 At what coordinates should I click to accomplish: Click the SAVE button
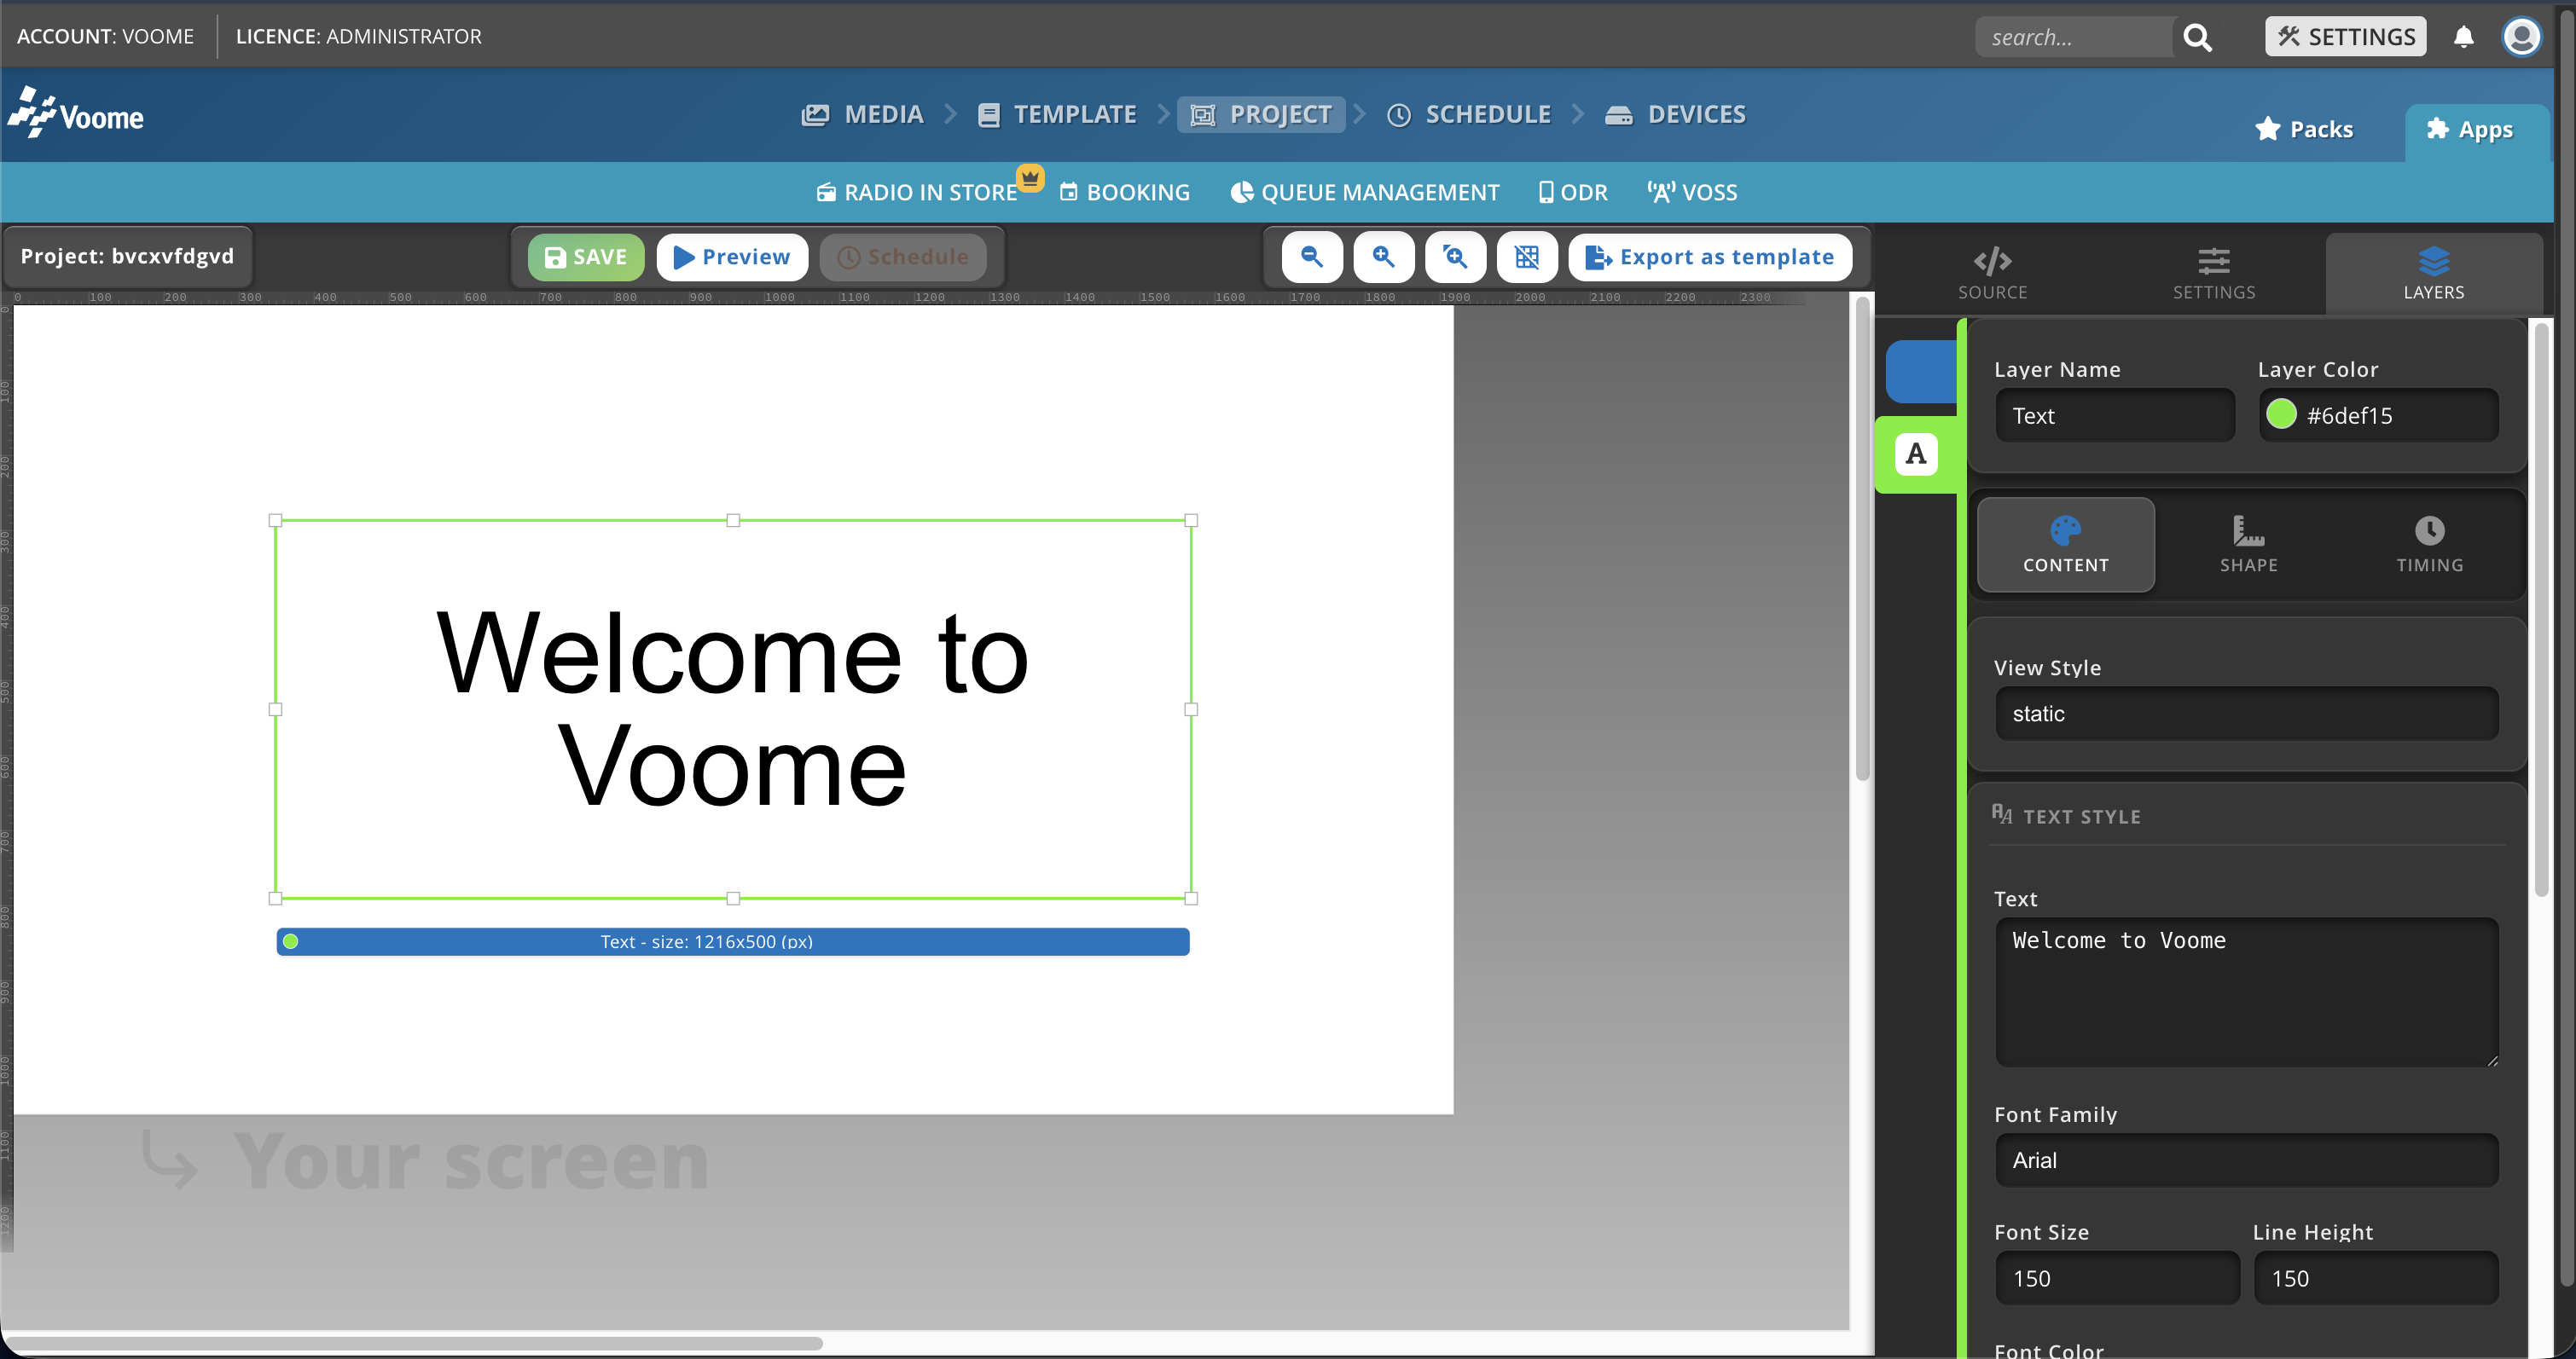[586, 257]
